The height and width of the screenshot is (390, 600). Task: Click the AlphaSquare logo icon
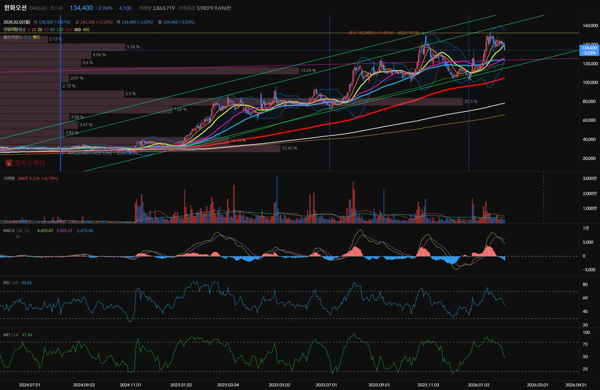pos(9,163)
